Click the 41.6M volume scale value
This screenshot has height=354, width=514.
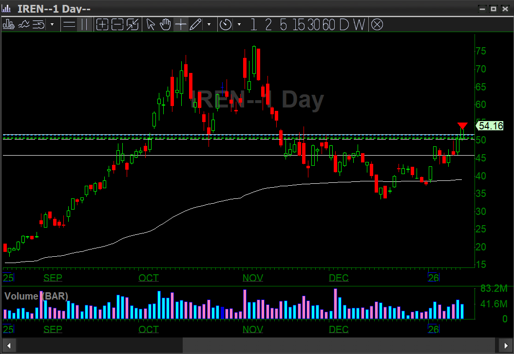click(x=494, y=304)
